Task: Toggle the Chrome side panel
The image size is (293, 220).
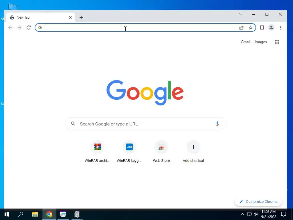Action: pos(262,28)
